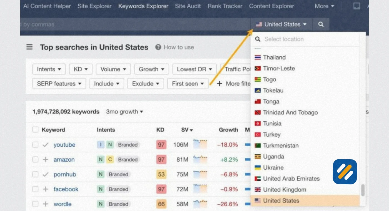The height and width of the screenshot is (211, 389).
Task: Click the Tunisia flag icon
Action: click(258, 124)
